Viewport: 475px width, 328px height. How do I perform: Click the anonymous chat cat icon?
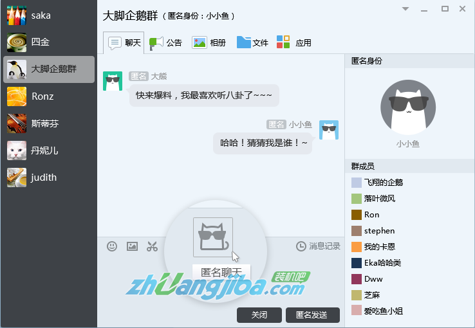click(213, 237)
